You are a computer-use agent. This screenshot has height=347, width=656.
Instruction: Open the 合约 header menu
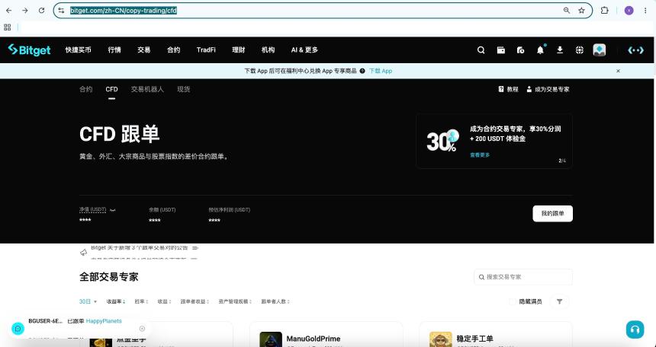coord(173,50)
